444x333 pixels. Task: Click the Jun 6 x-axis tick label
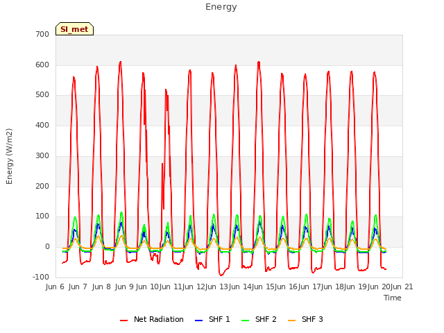click(x=55, y=287)
